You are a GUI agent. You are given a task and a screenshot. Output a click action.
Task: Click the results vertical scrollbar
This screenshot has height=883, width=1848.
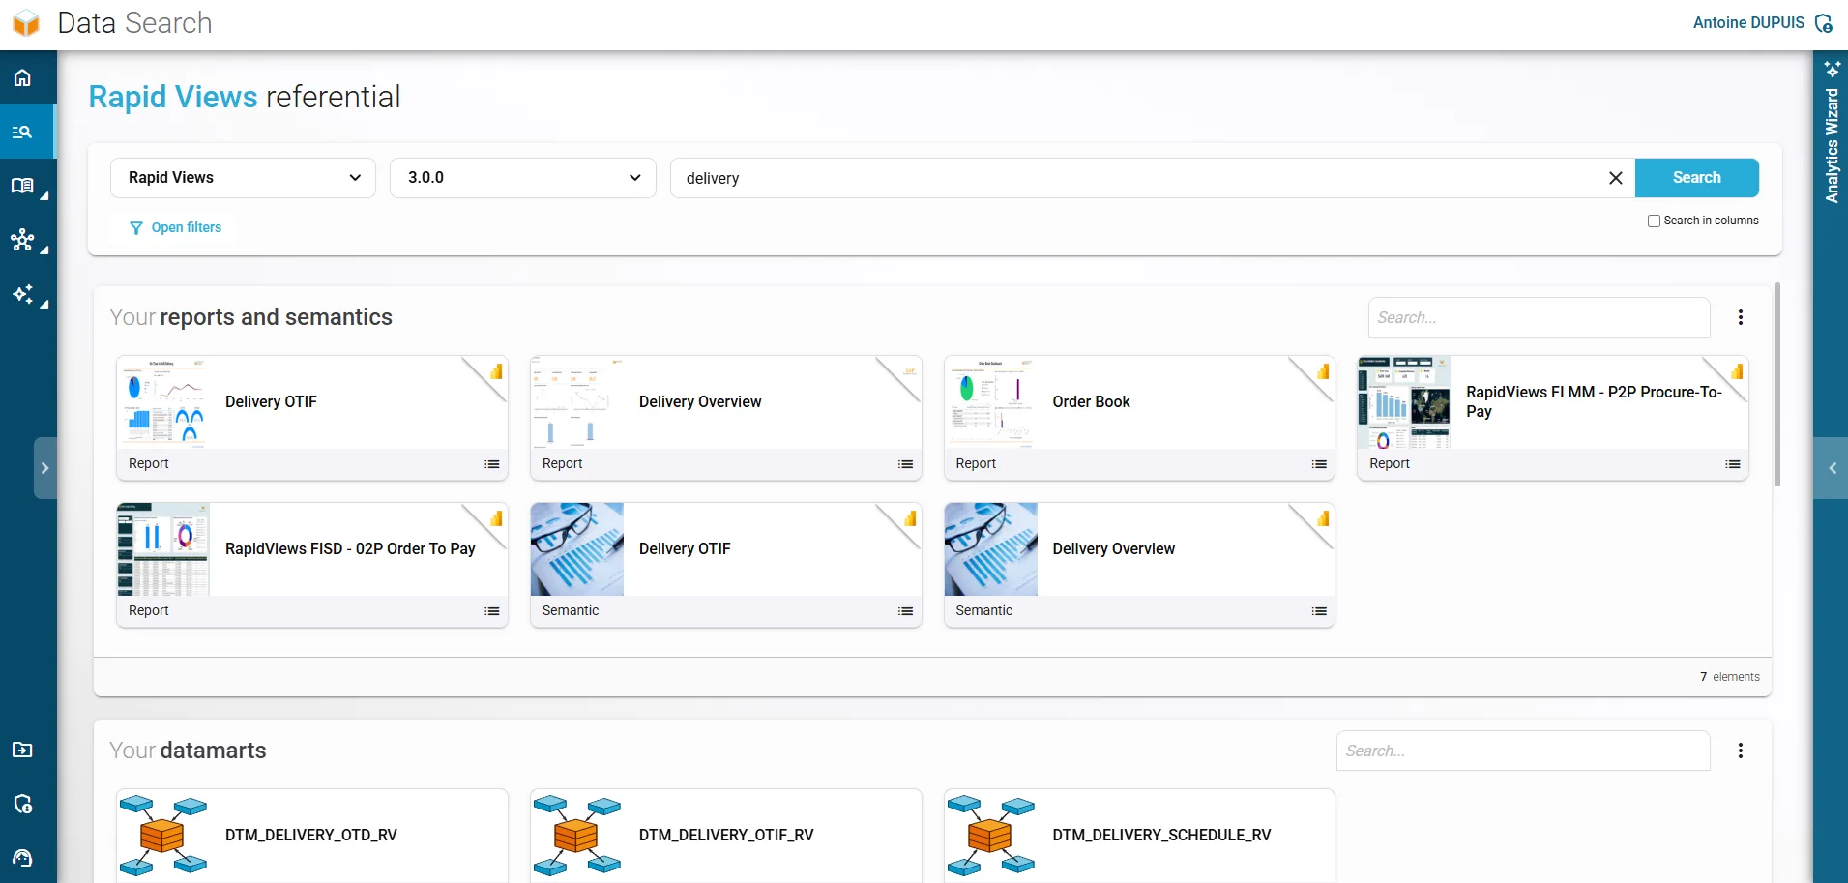1777,385
